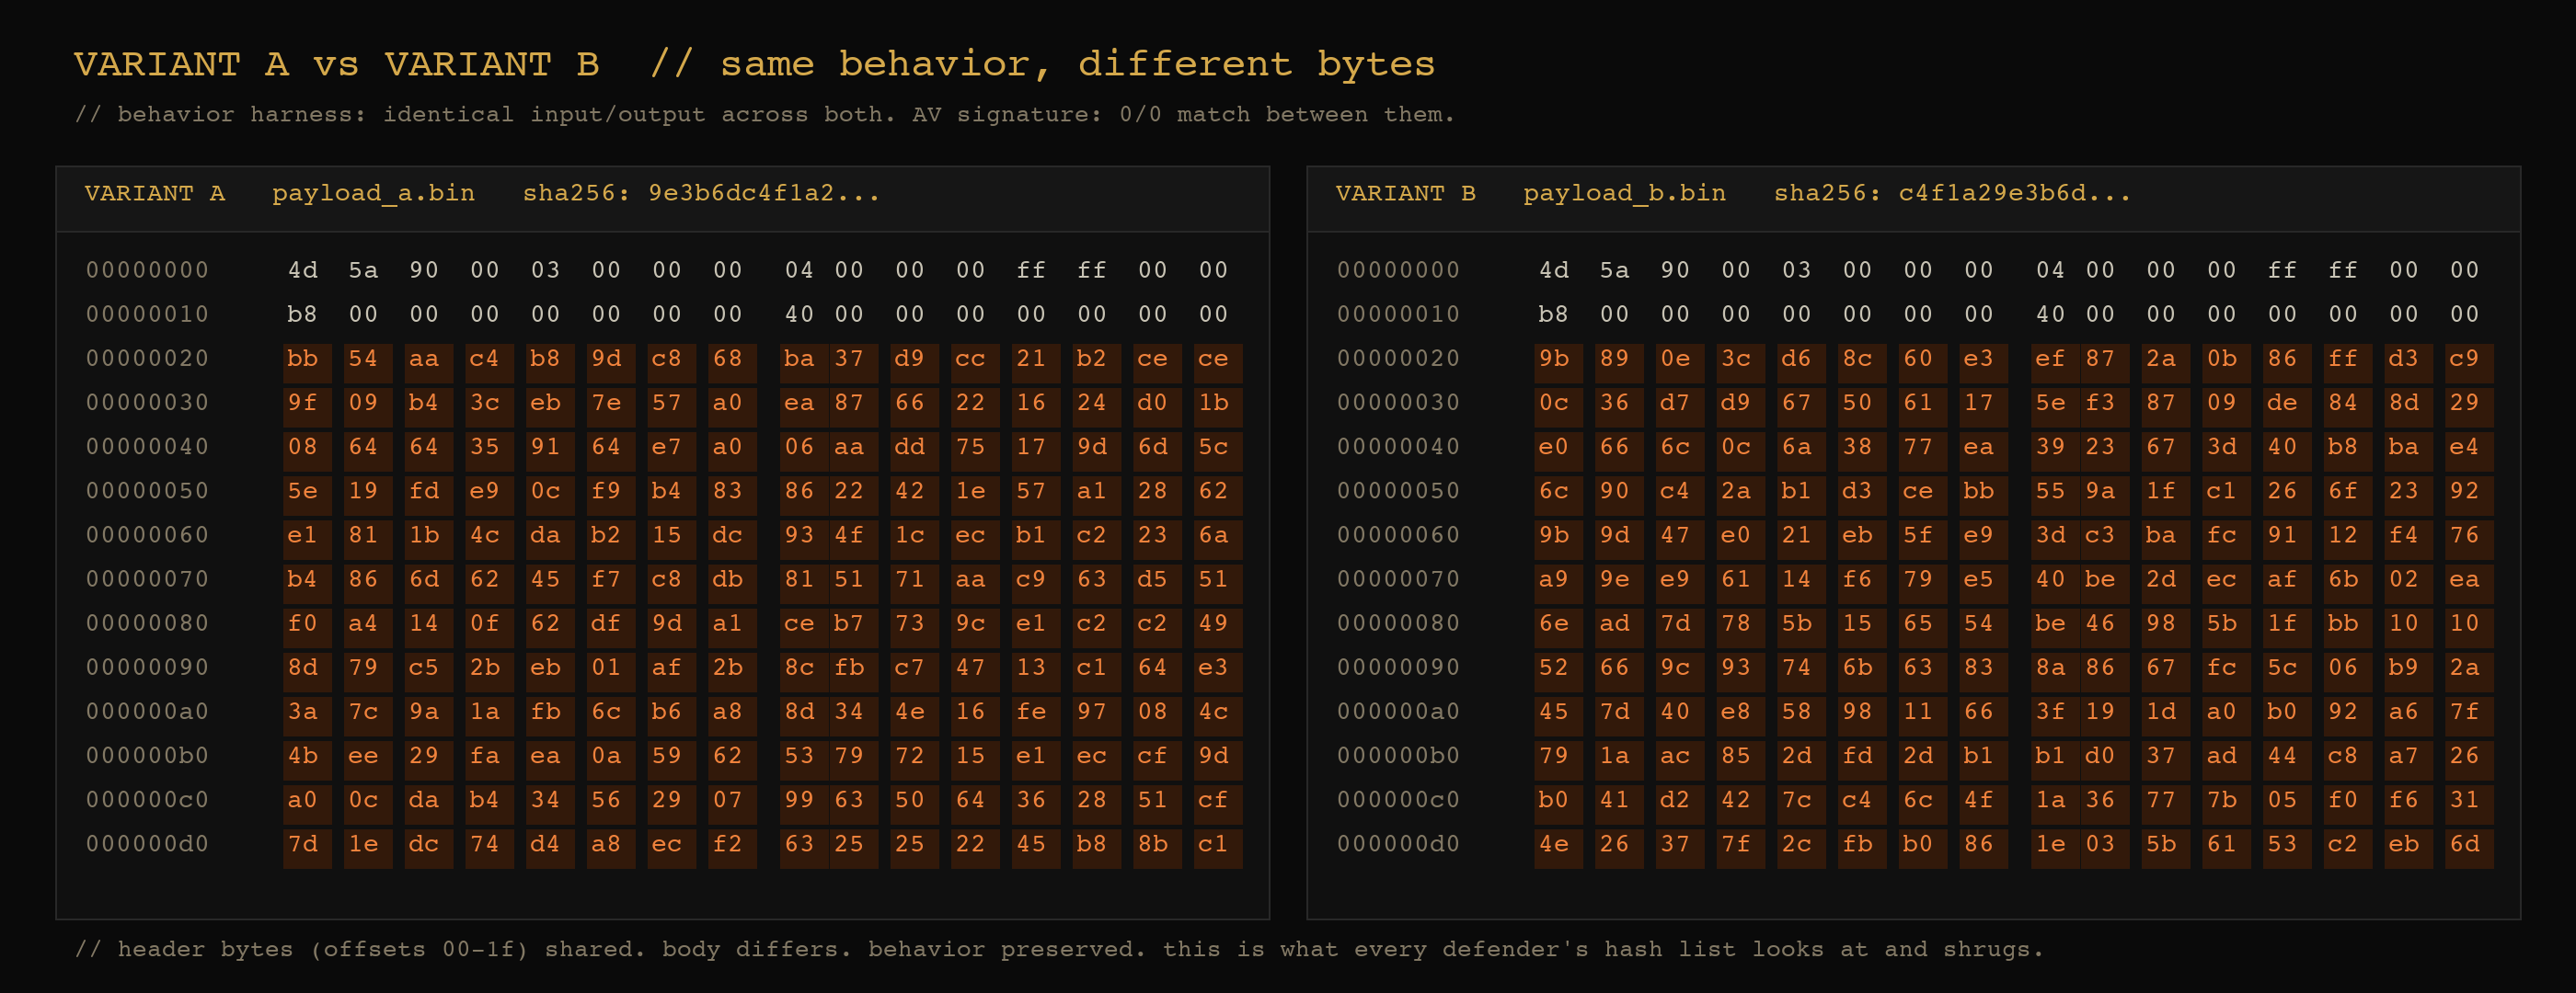Image resolution: width=2576 pixels, height=993 pixels.
Task: Select offset 000000a0 in Variant A
Action: click(x=147, y=712)
